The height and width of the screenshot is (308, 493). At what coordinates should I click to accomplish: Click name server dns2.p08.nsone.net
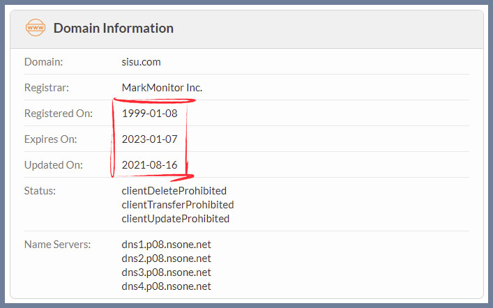point(166,259)
